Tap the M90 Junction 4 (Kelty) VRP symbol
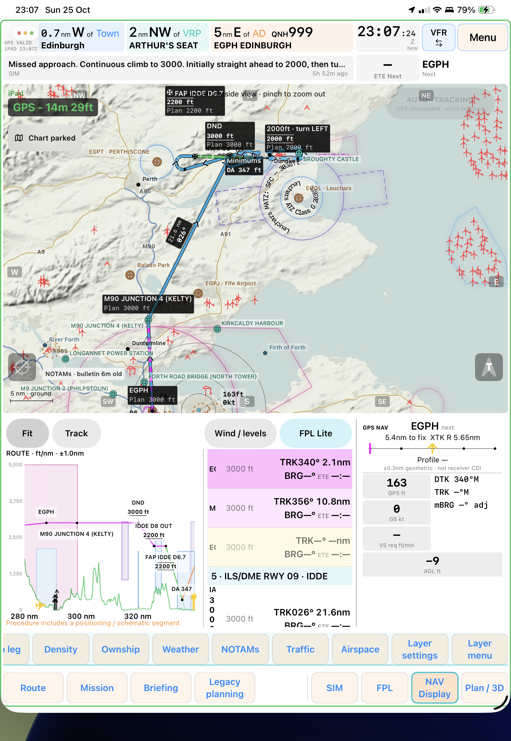The image size is (511, 741). (x=148, y=320)
